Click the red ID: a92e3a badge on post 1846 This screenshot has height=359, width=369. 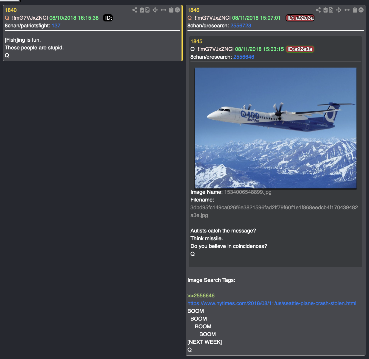[300, 18]
